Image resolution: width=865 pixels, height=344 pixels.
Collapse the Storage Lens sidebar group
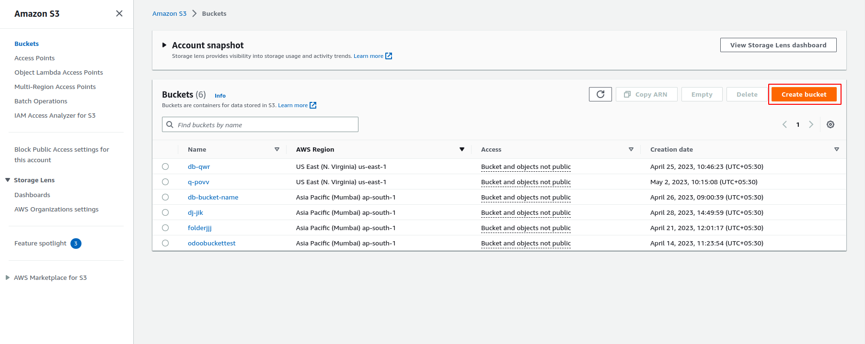point(8,180)
